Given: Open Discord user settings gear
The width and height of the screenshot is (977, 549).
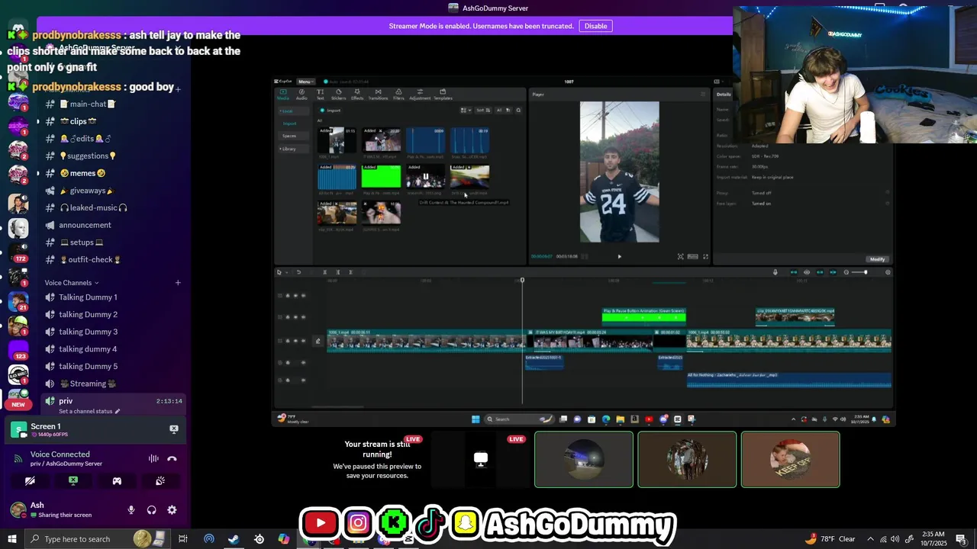Looking at the screenshot, I should pyautogui.click(x=172, y=510).
